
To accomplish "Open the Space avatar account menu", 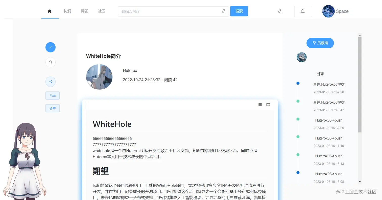I will (x=328, y=11).
